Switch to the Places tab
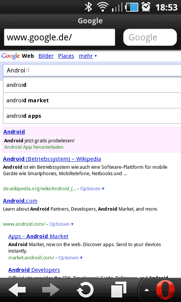Viewport: 181px width, 302px height. pyautogui.click(x=66, y=56)
